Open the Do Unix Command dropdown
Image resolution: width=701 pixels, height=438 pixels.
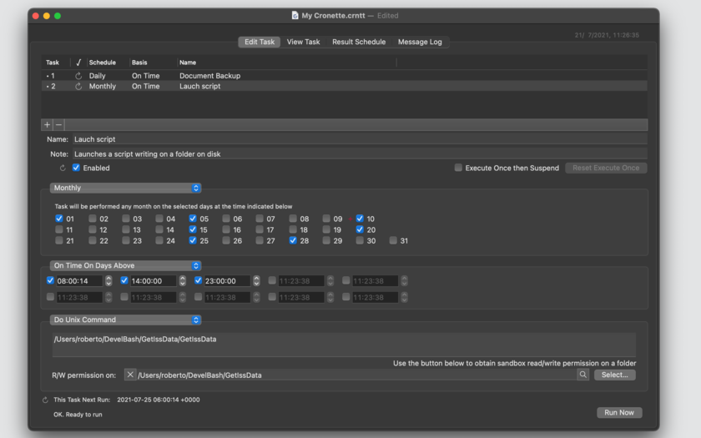click(125, 320)
